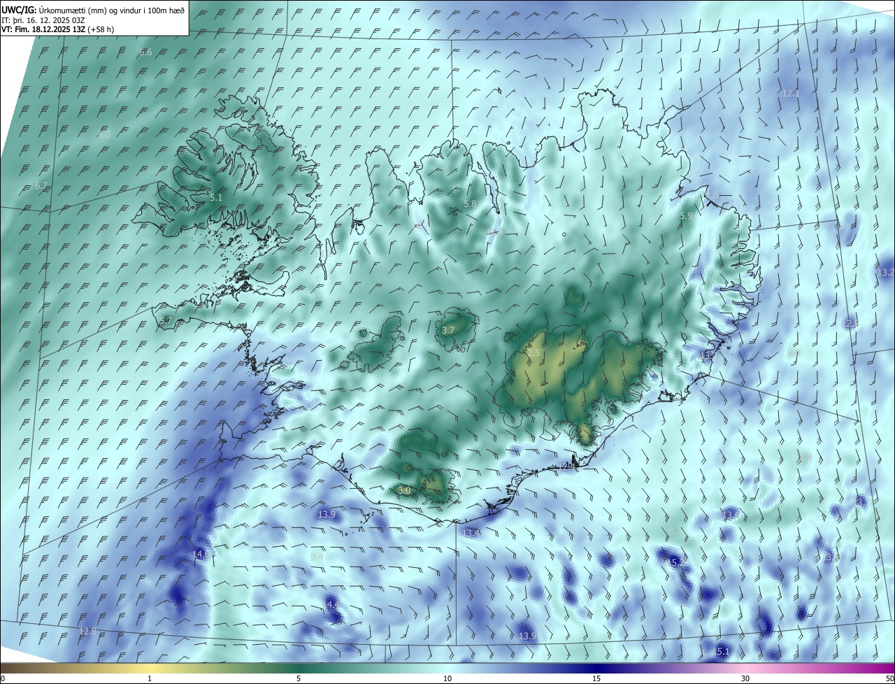Click the map value "5.8"
Image resolution: width=895 pixels, height=684 pixels.
click(x=470, y=204)
